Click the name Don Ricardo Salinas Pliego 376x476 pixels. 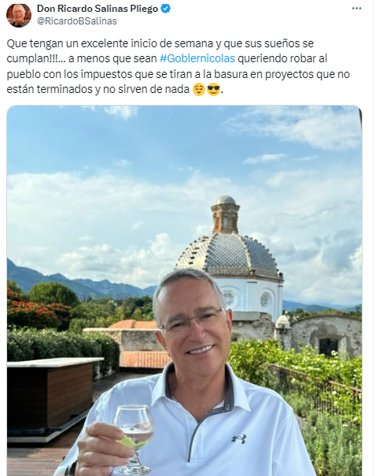pyautogui.click(x=98, y=9)
